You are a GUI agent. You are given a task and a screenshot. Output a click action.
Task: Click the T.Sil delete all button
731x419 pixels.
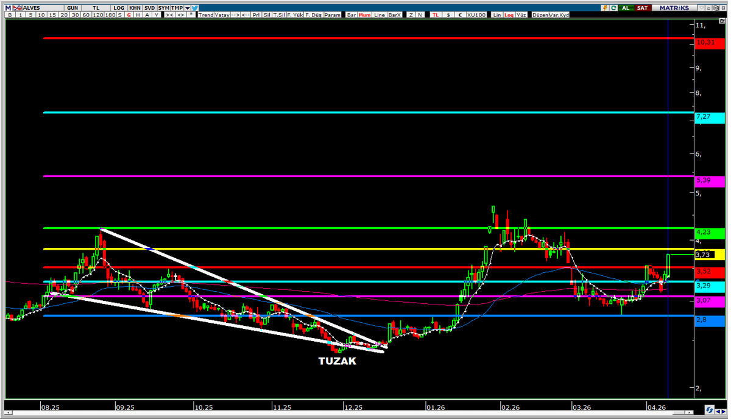pyautogui.click(x=279, y=15)
